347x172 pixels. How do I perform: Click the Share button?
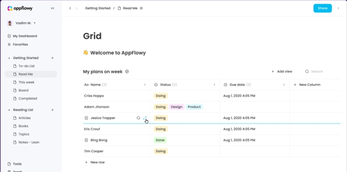point(322,8)
